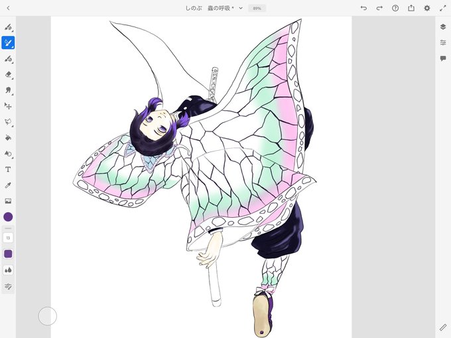Open the paint mix droplets setting

coord(8,270)
